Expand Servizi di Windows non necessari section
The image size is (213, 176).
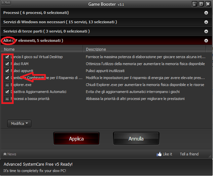[206, 22]
